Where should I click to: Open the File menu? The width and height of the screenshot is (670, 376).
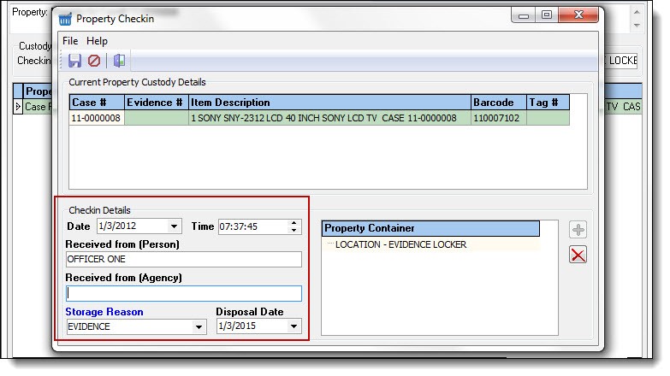point(70,41)
